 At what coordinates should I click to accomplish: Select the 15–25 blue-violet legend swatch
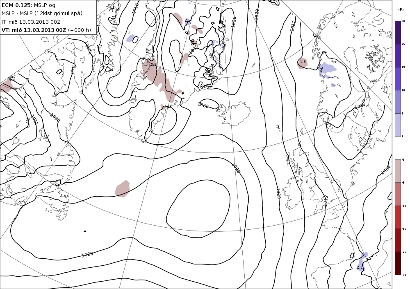[x=398, y=56]
